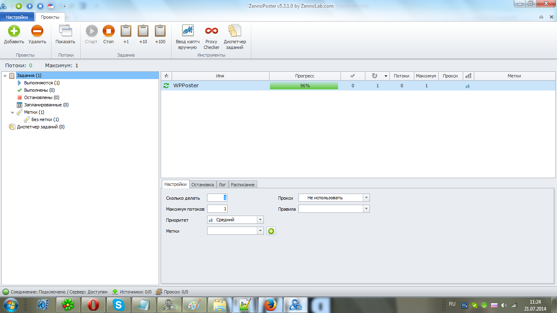557x313 pixels.
Task: Select Выполнены (0) in the tree
Action: [x=39, y=90]
